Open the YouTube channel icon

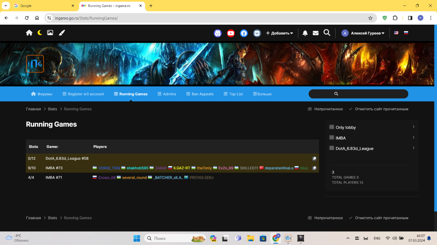coord(231,33)
